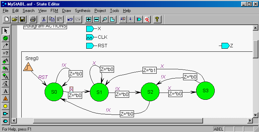The image size is (259, 132).
Task: Select the Condition tool marked =?
Action: [5, 53]
